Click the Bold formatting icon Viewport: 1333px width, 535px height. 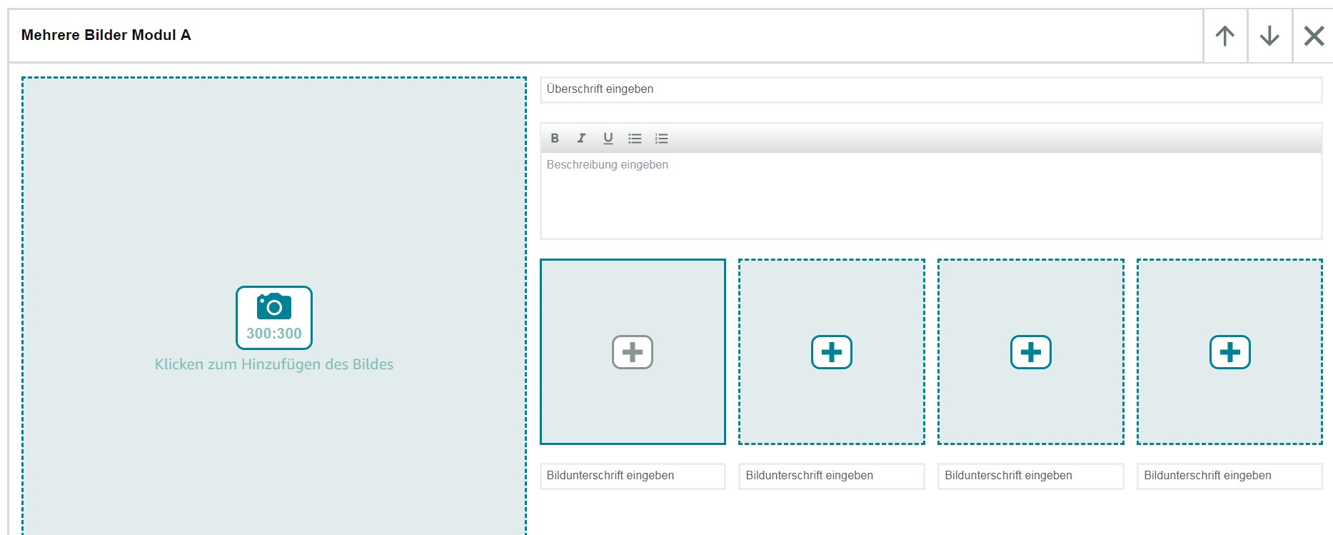tap(555, 139)
